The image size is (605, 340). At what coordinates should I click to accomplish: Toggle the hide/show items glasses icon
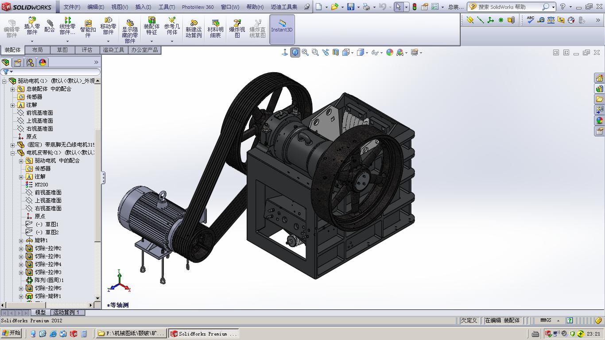point(375,52)
